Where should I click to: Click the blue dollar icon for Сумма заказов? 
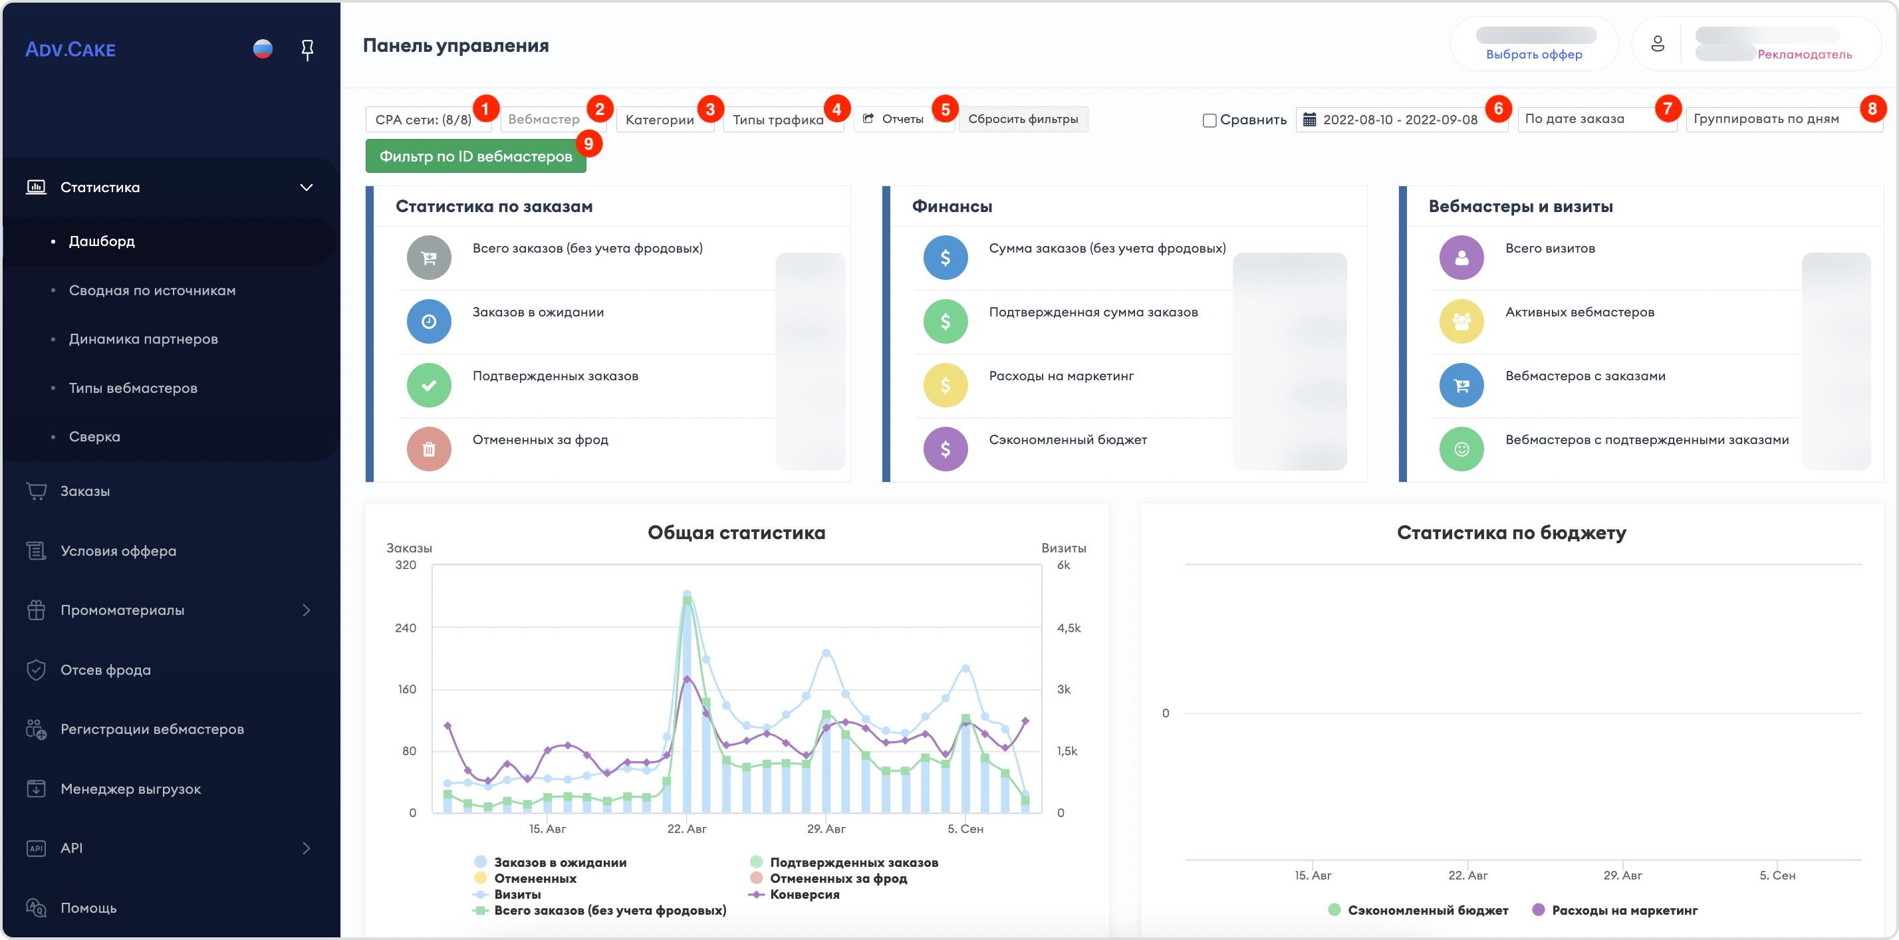945,257
